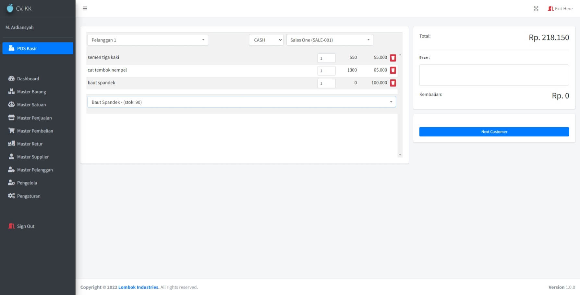Click the Master Supplier icon
This screenshot has width=580, height=295.
(11, 156)
